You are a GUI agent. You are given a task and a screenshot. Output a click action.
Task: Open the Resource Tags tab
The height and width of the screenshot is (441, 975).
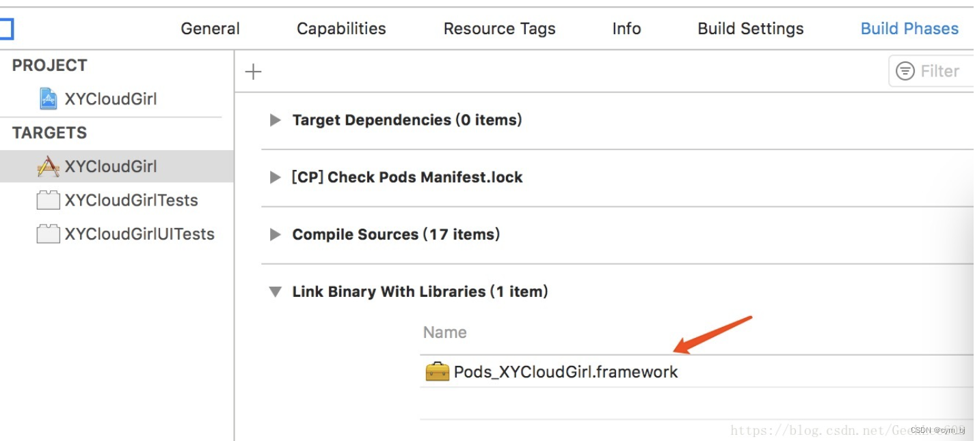499,29
